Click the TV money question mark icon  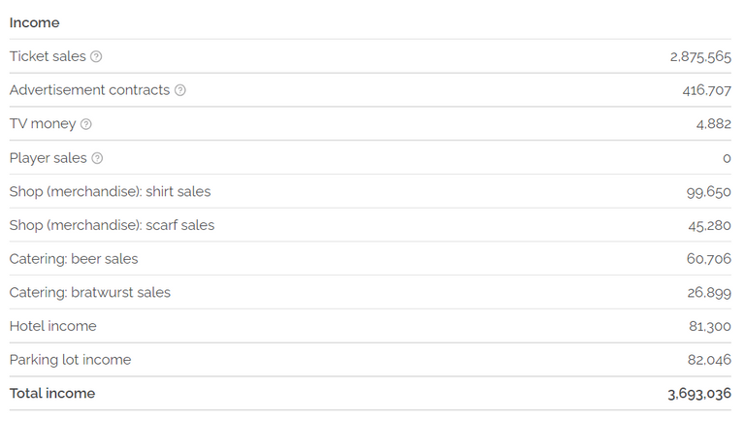[x=86, y=124]
